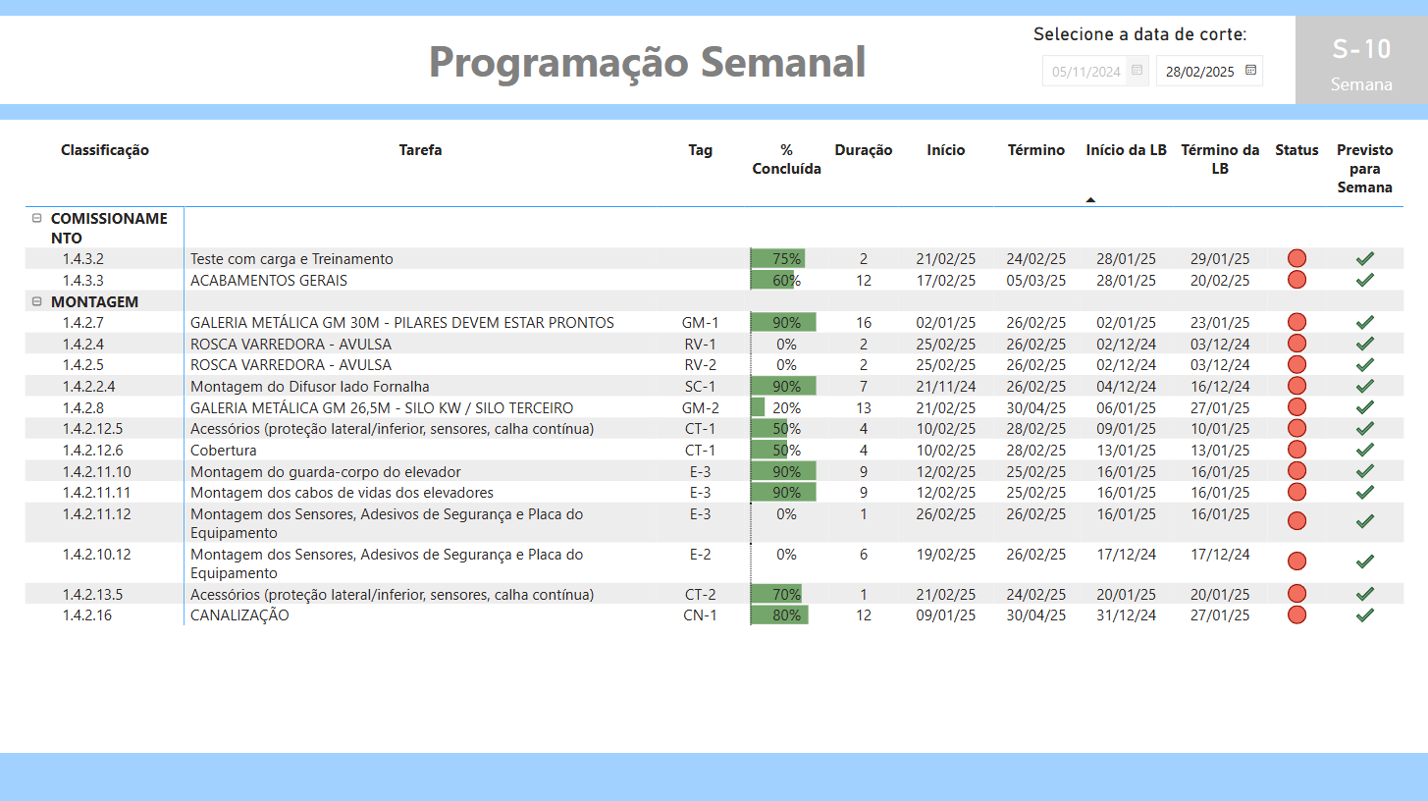Open calendar picker for end date 28/02/2025
This screenshot has height=801, width=1428.
pyautogui.click(x=1250, y=71)
